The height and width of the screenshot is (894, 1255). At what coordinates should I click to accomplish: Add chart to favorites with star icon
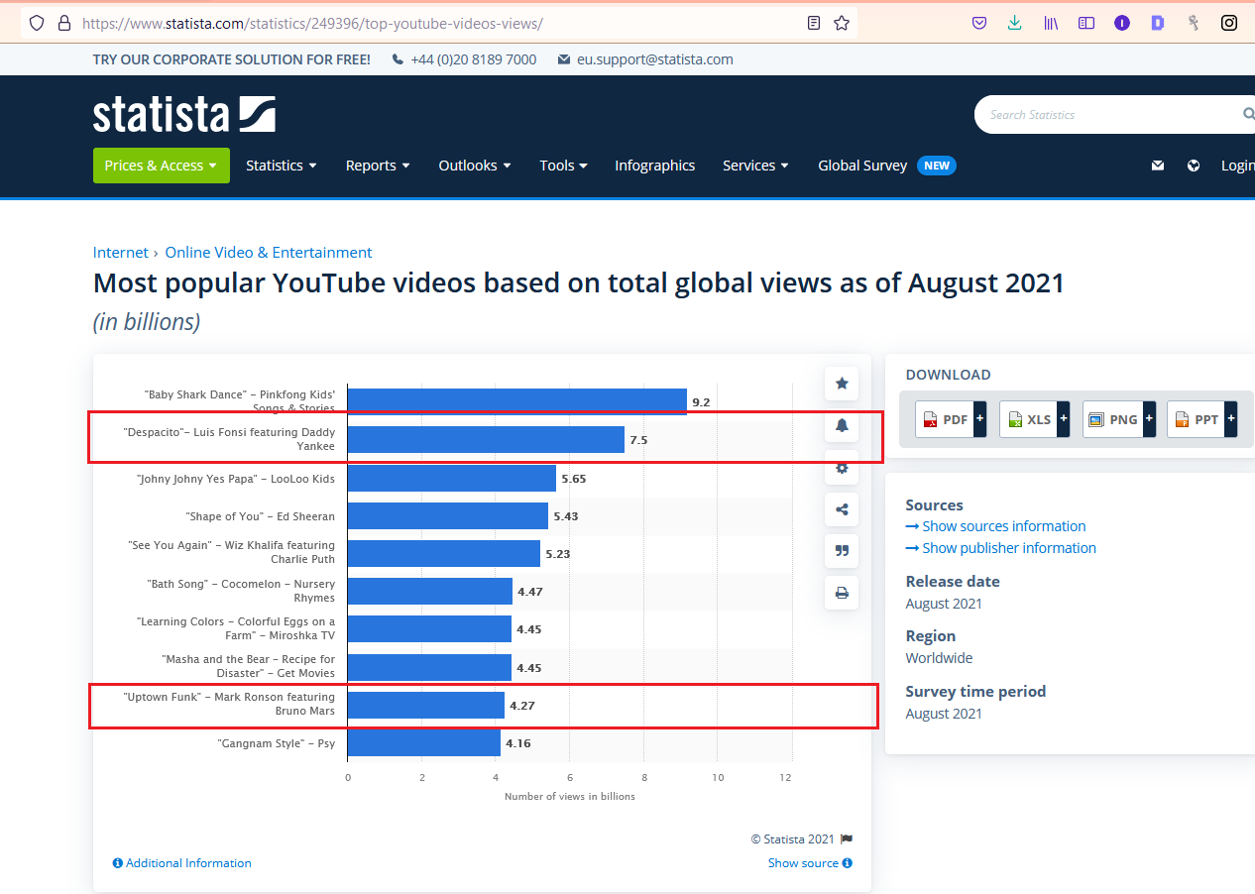[842, 383]
